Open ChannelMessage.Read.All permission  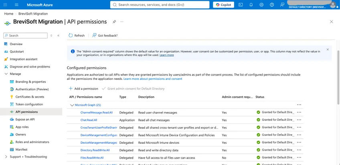pyautogui.click(x=97, y=113)
